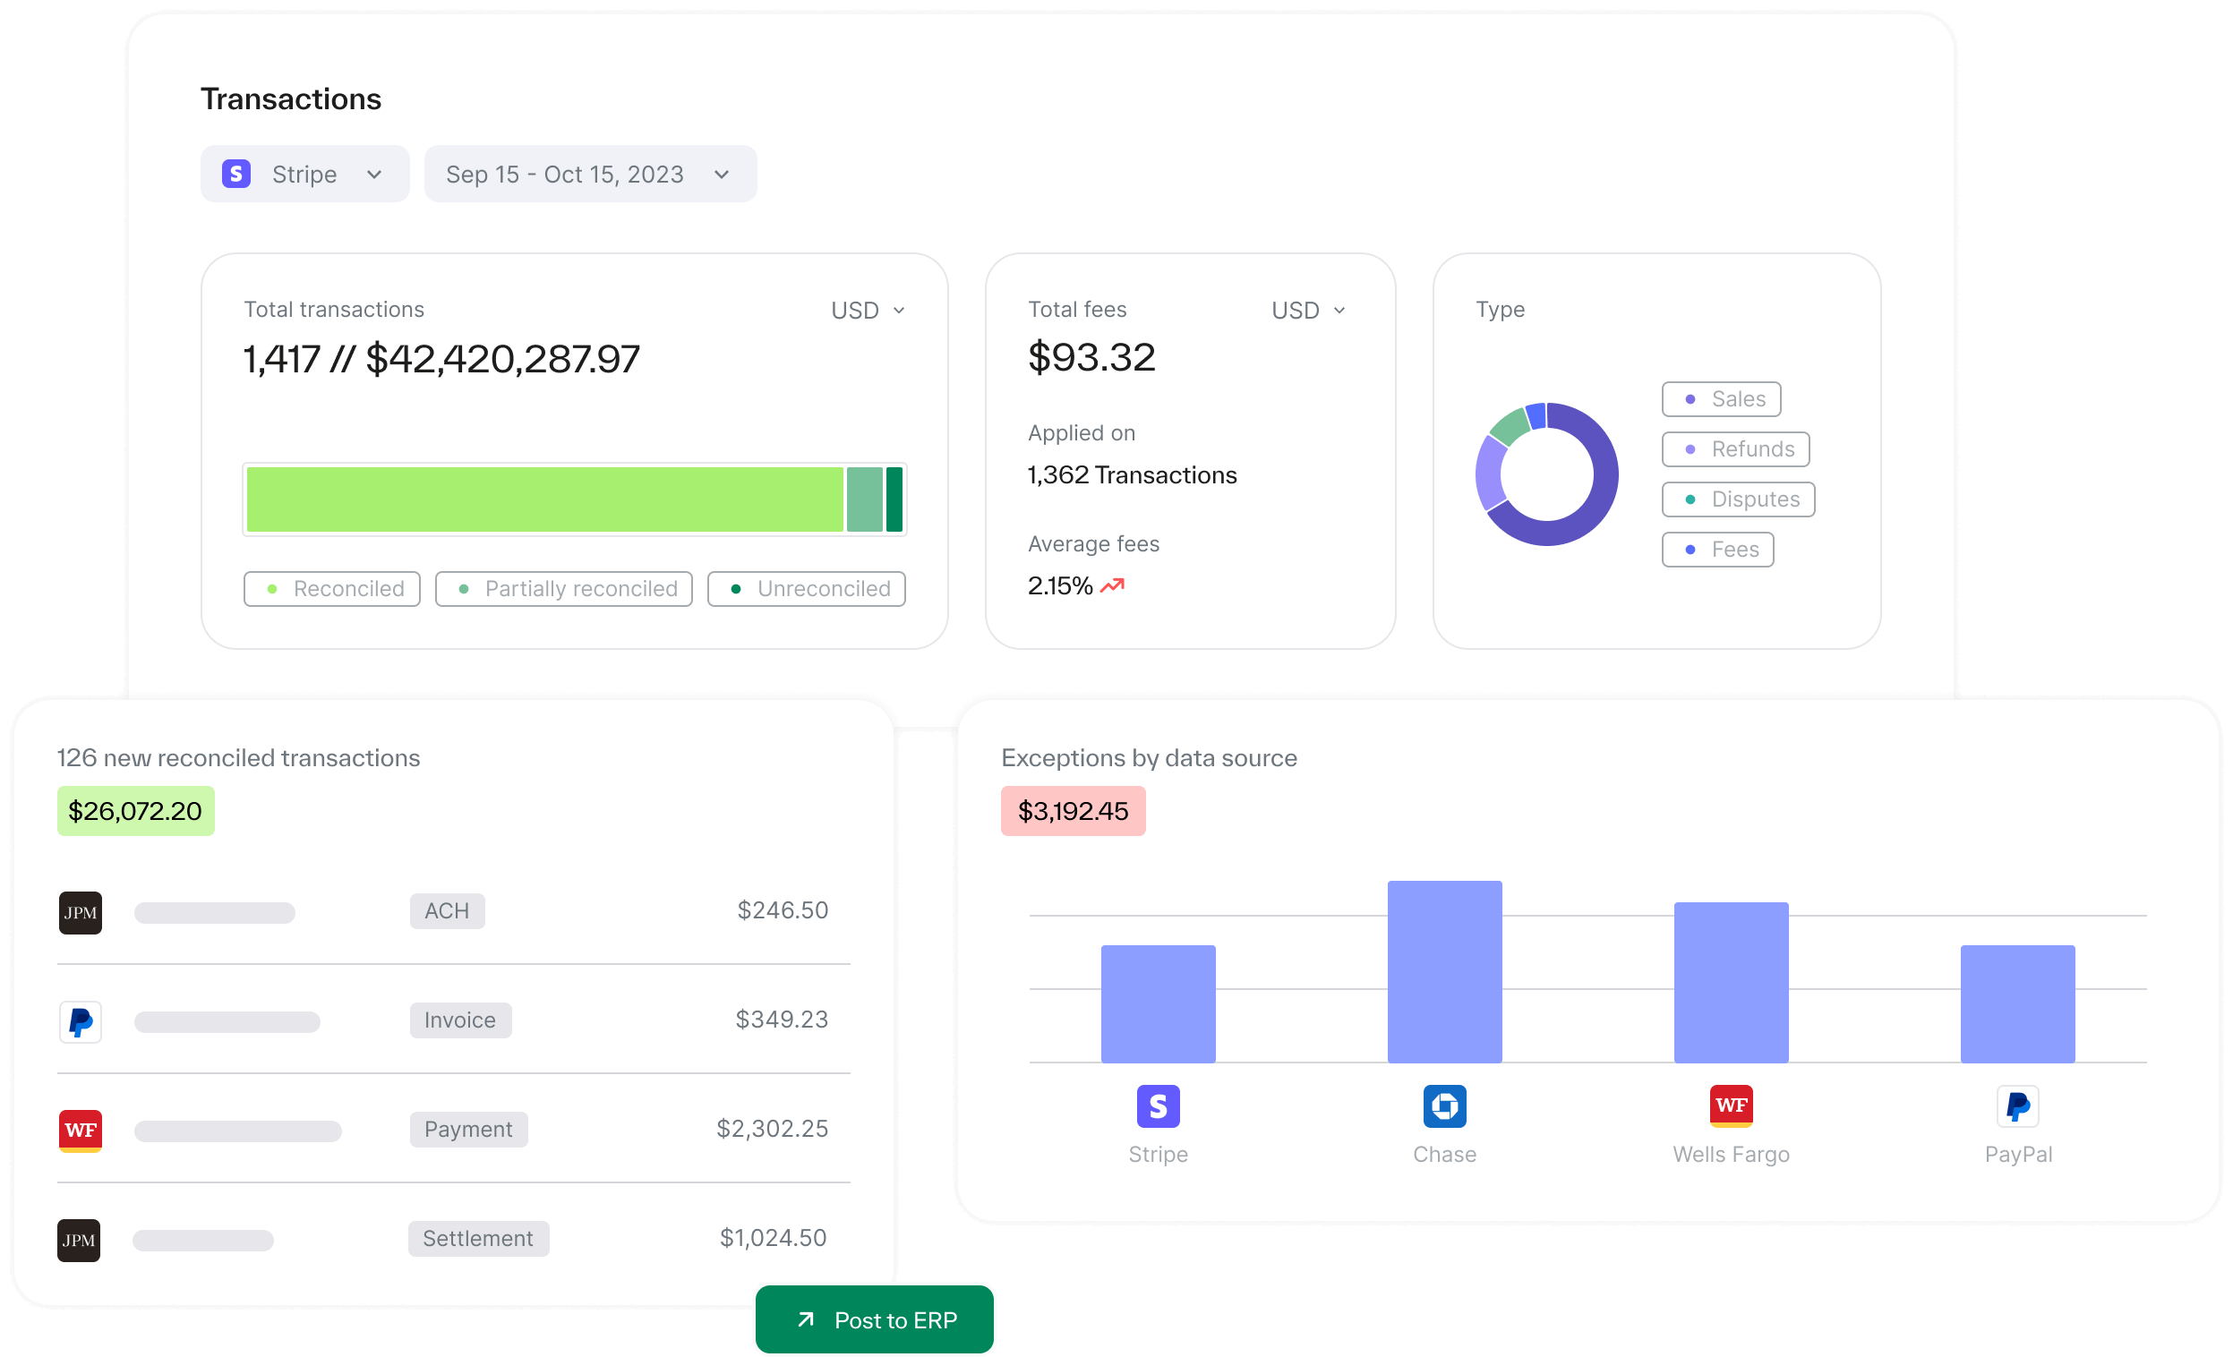
Task: Select the JPM icon on the ACH transaction
Action: 81,912
